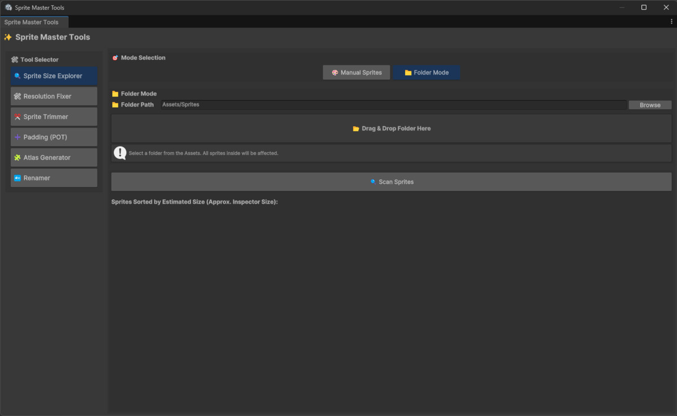The image size is (677, 416).
Task: Open the three-dot window options menu
Action: coord(671,22)
